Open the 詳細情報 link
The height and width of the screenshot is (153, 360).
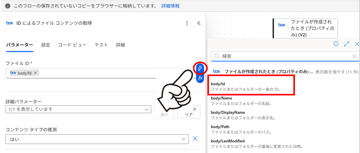click(170, 6)
